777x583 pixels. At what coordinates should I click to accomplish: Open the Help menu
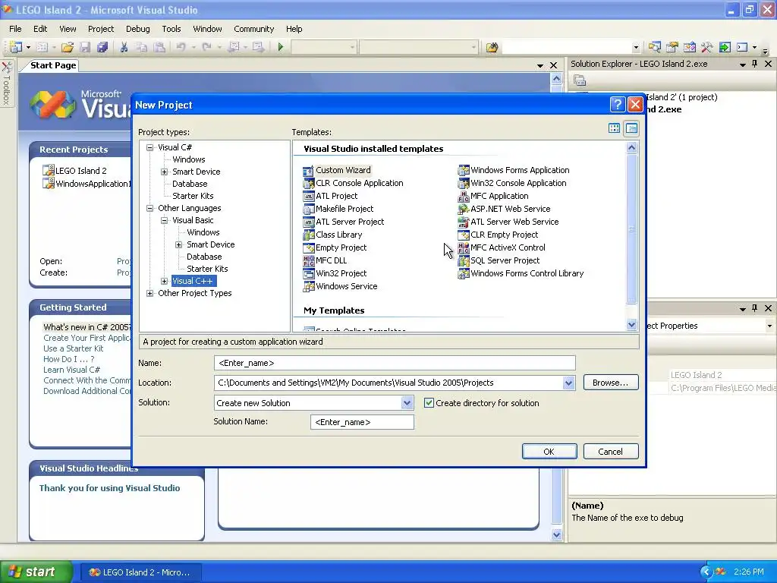pos(294,29)
